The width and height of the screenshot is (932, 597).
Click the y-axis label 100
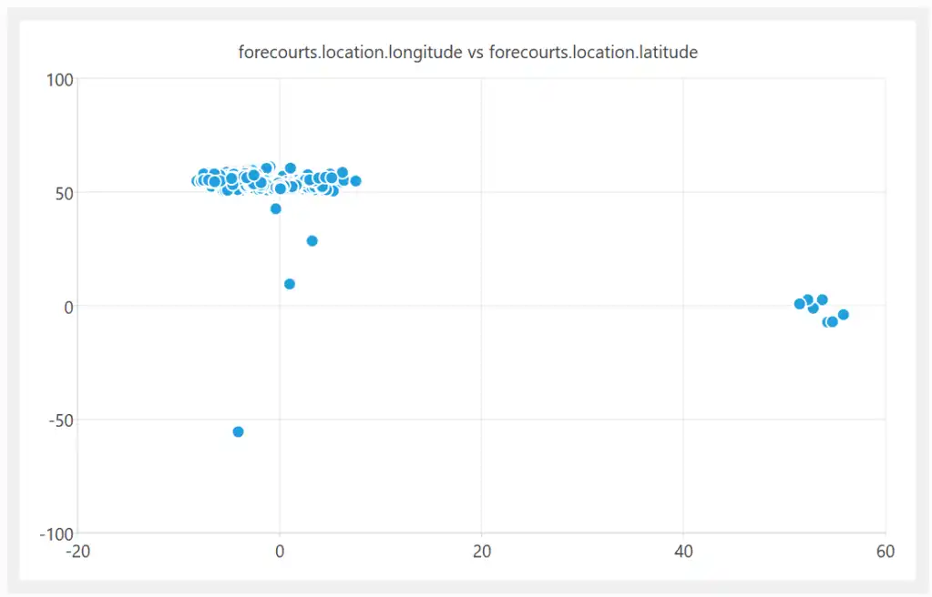click(x=60, y=79)
